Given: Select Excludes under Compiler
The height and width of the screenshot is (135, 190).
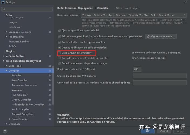Looking at the screenshot, I should pyautogui.click(x=16, y=76).
